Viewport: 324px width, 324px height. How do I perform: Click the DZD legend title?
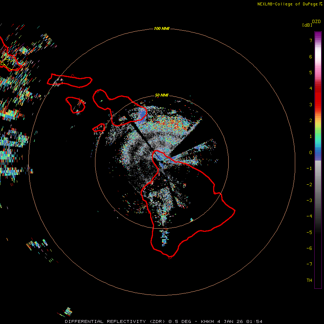pyautogui.click(x=316, y=22)
